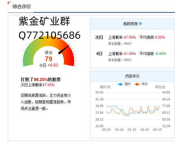Click sample count 469个
This screenshot has height=143, width=175.
pyautogui.click(x=128, y=44)
